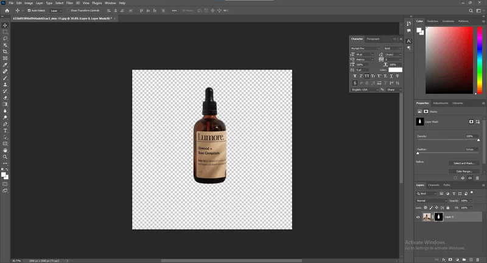The image size is (487, 263).
Task: Switch to the Swatches tab
Action: [432, 21]
